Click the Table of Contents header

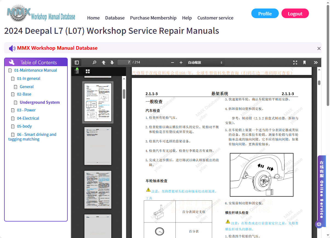36,62
